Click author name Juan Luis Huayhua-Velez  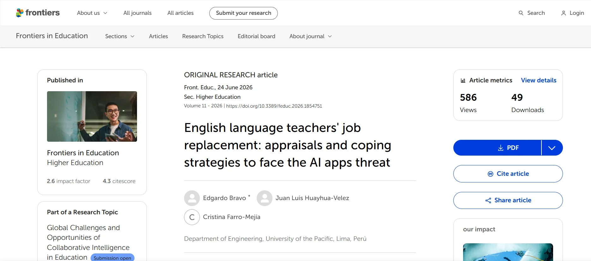pyautogui.click(x=312, y=198)
